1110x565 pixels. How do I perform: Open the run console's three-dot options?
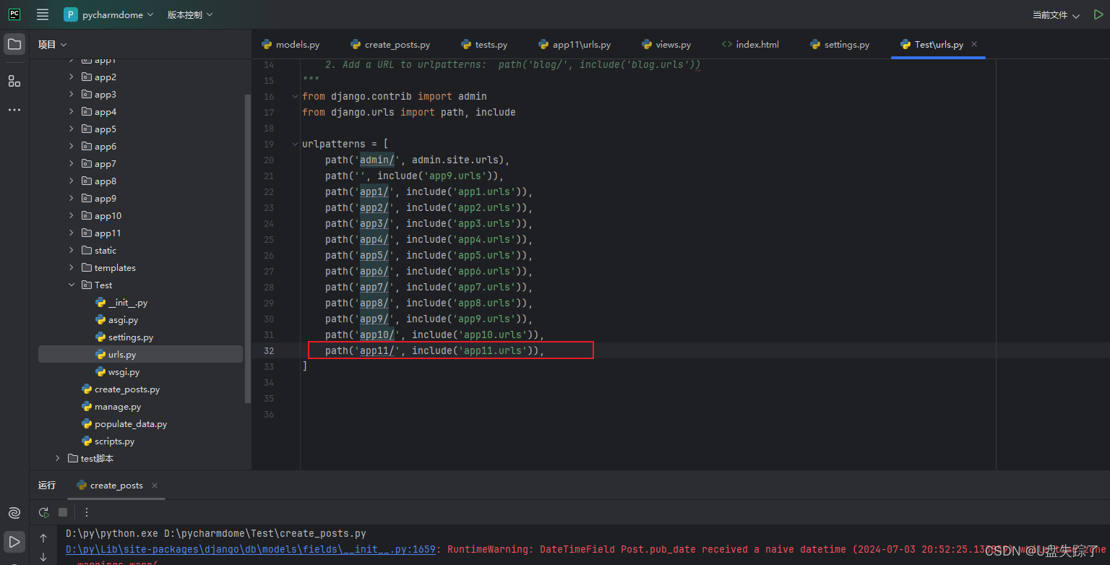86,512
